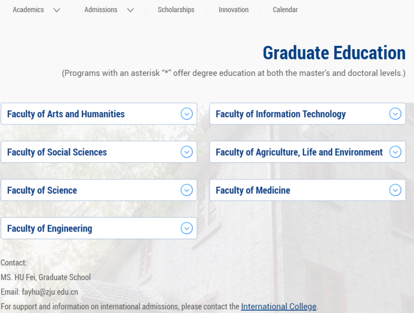
Task: Open the Calendar navigation link
Action: point(285,10)
